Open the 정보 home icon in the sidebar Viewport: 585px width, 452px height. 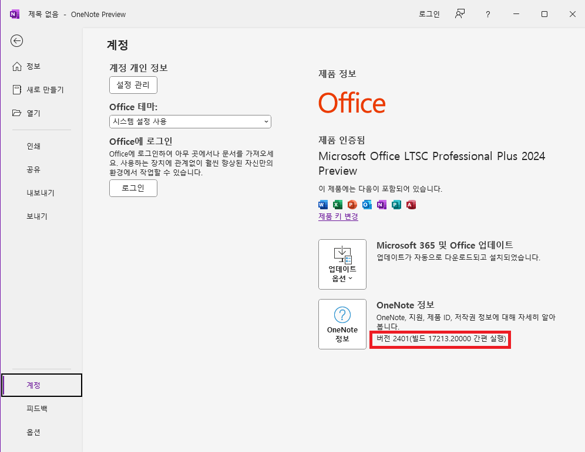(x=17, y=66)
